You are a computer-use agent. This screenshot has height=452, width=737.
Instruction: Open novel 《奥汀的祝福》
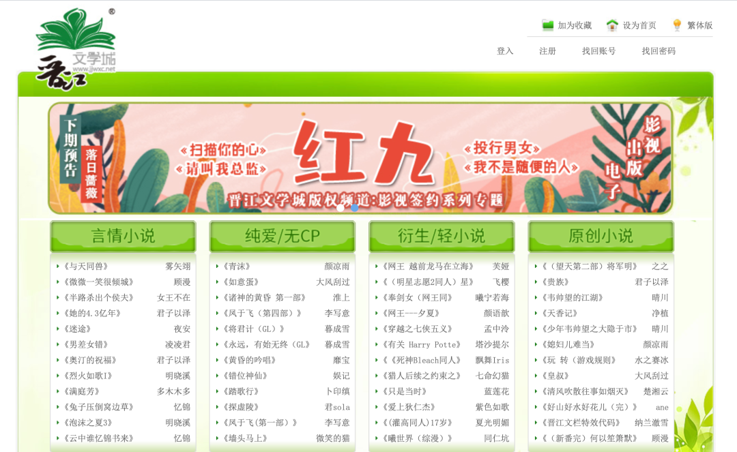90,360
